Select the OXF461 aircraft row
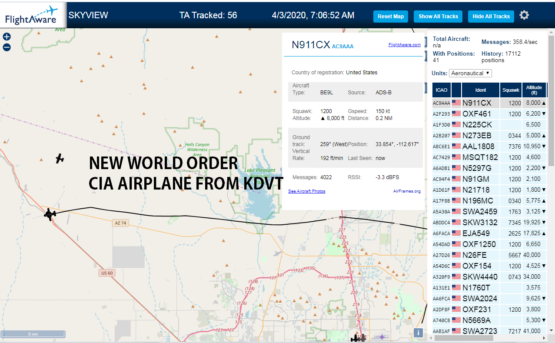555x343 pixels. pos(489,114)
